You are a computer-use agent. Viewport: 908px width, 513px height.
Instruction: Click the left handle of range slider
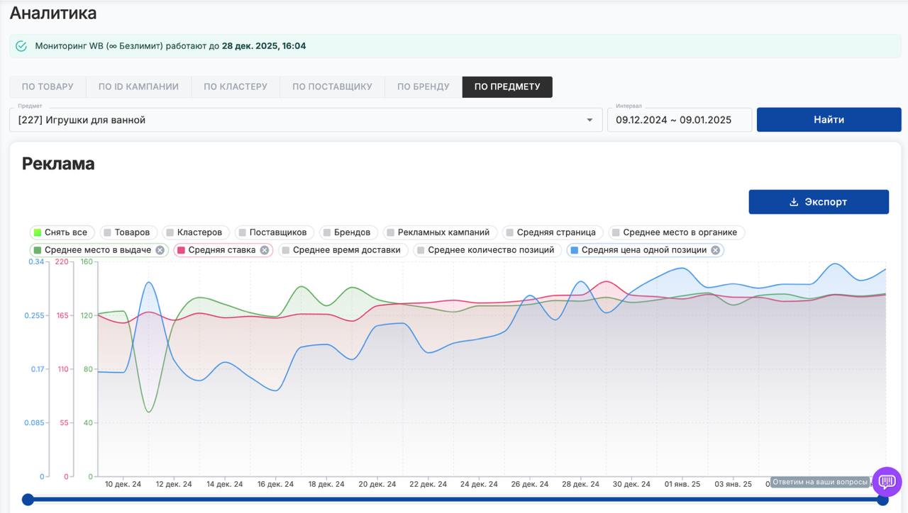point(28,500)
